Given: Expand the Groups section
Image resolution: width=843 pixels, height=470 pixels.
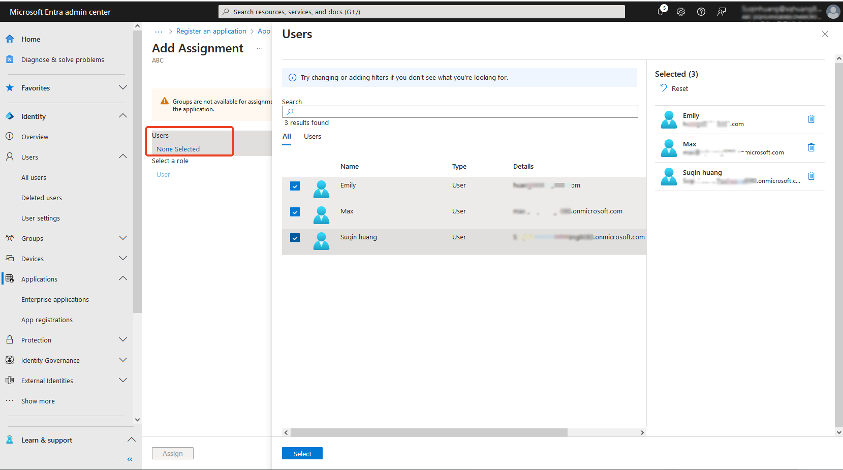Looking at the screenshot, I should (123, 238).
